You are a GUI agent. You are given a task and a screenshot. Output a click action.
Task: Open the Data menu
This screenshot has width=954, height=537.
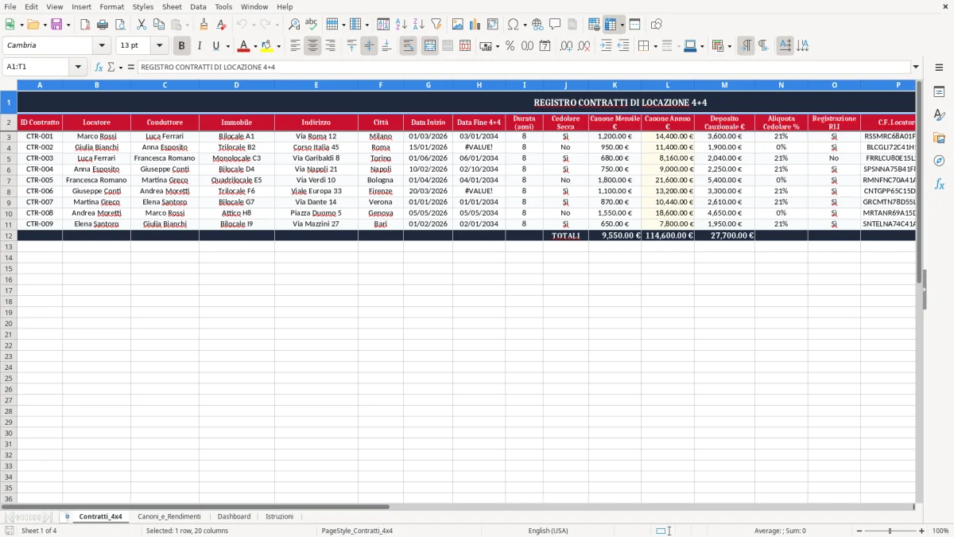[x=198, y=6]
